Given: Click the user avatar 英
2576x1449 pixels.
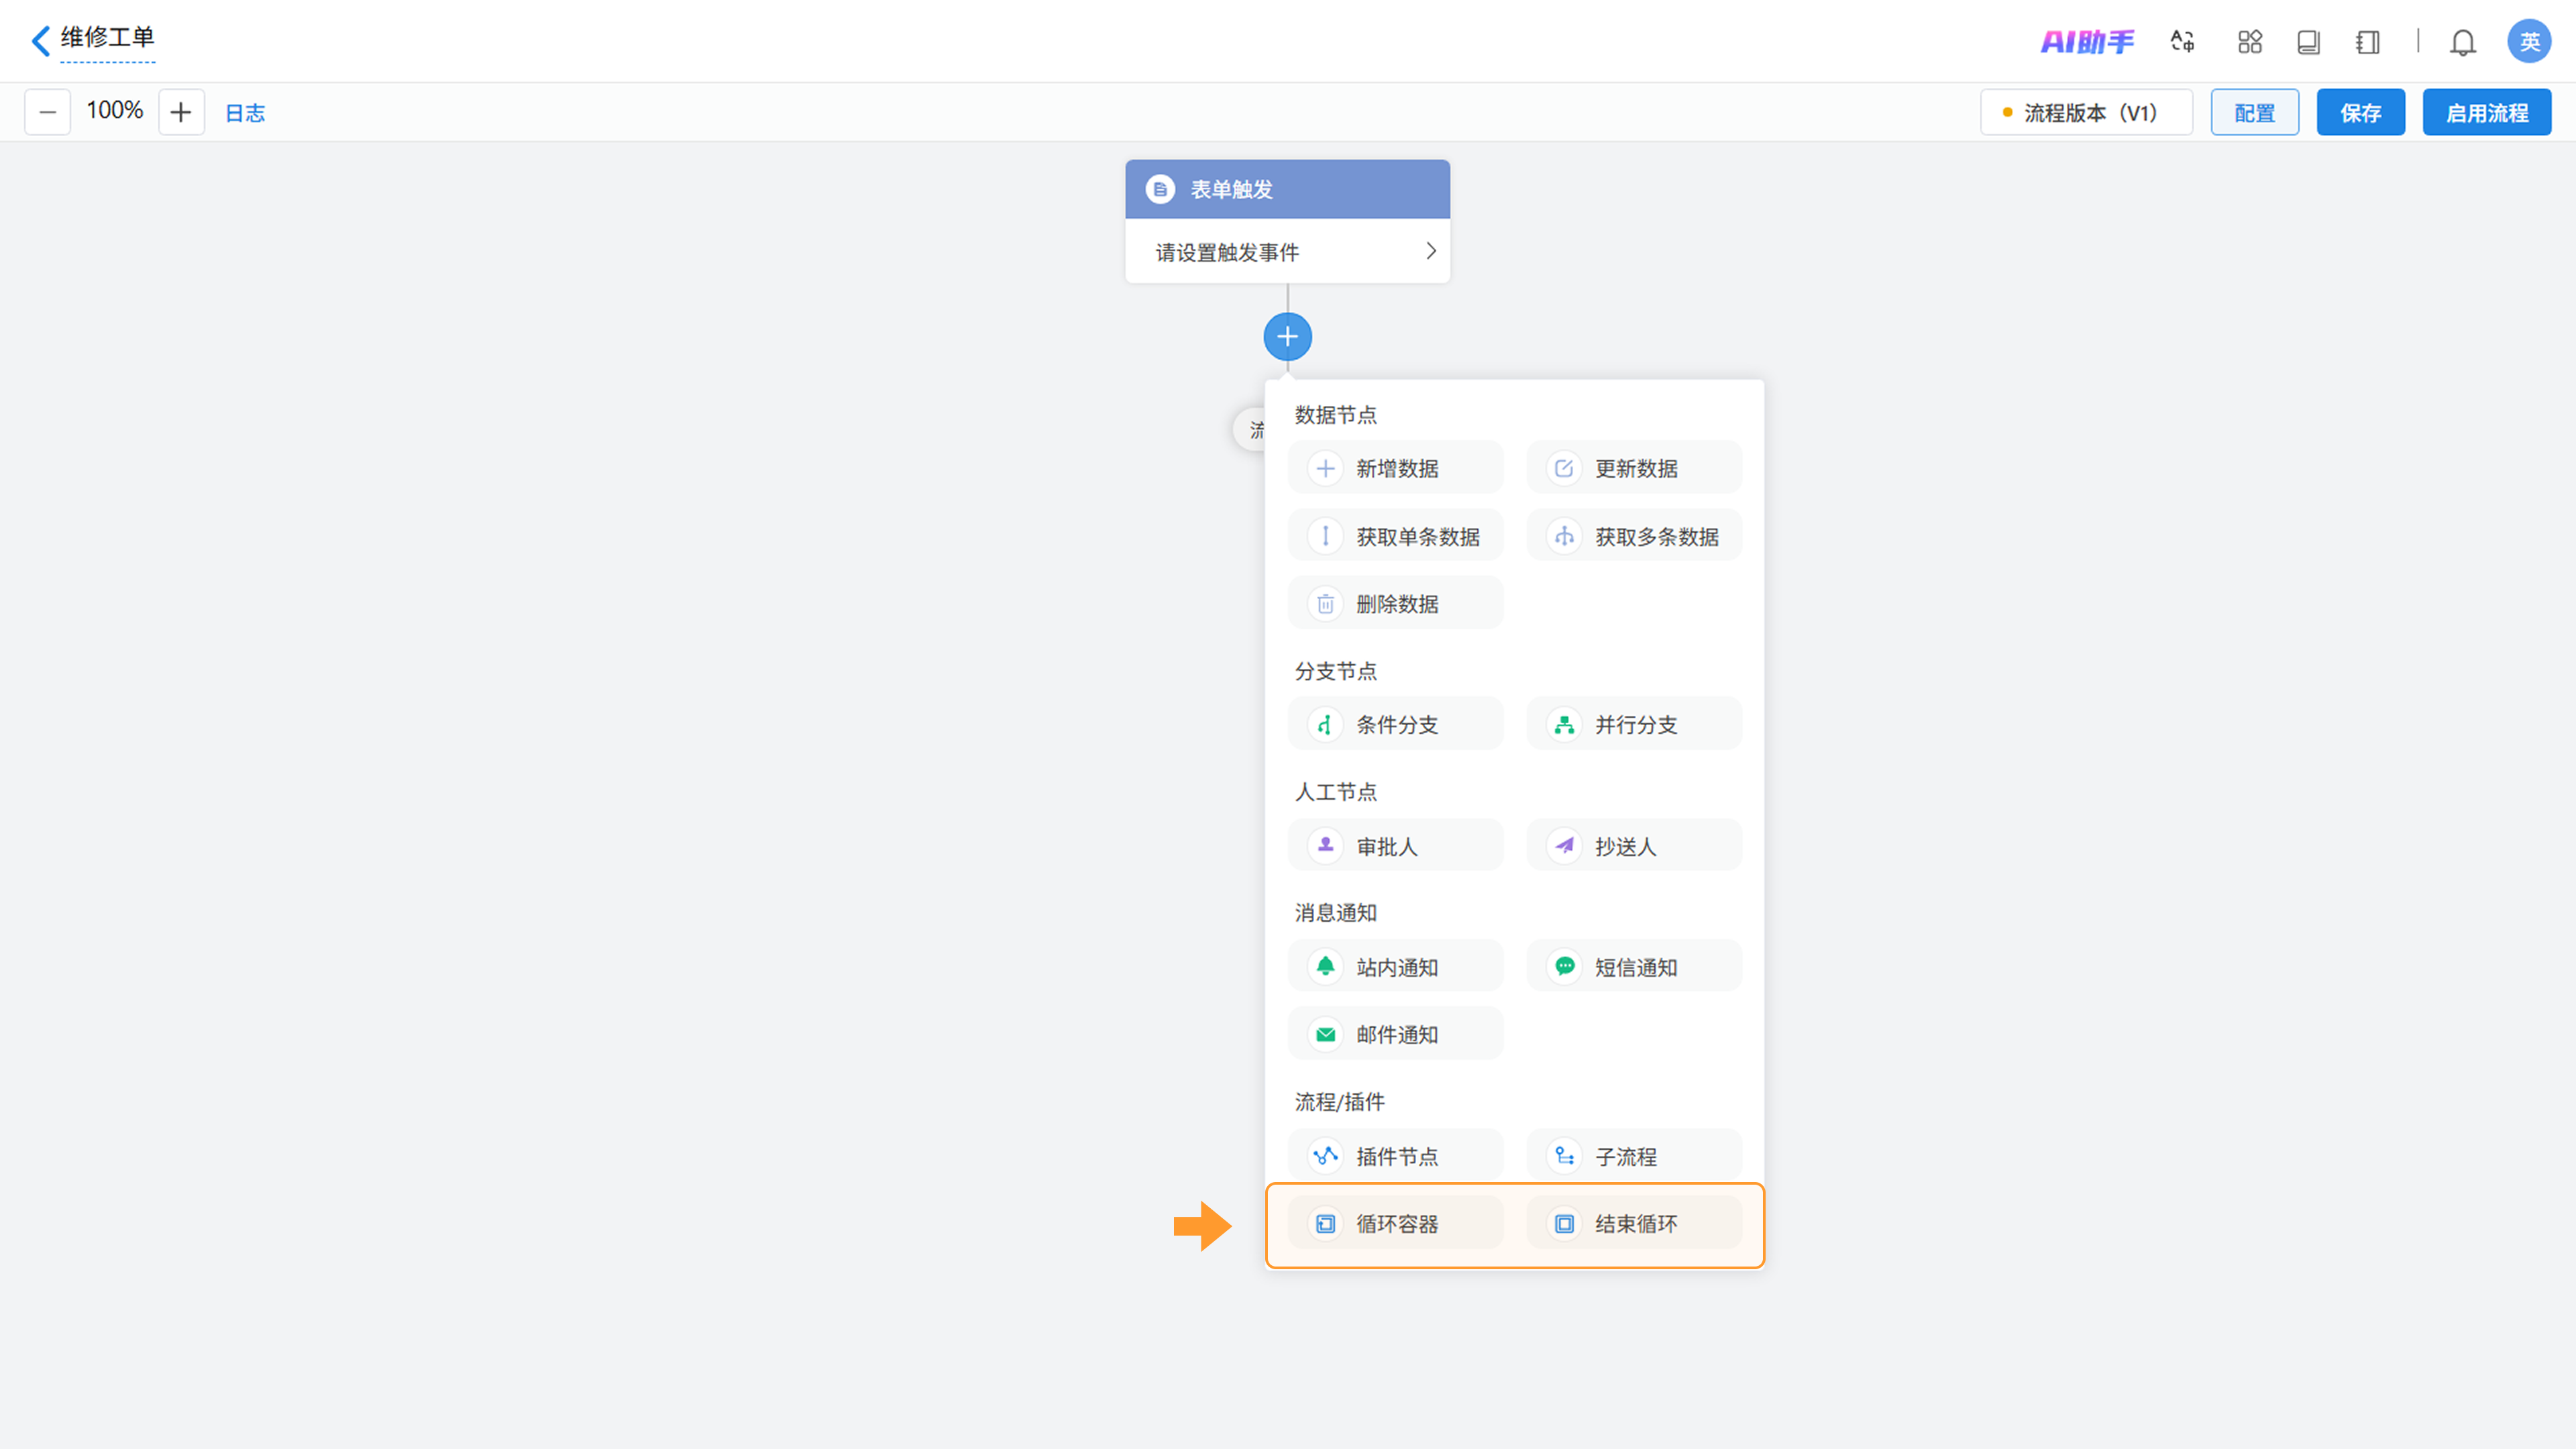Looking at the screenshot, I should pyautogui.click(x=2528, y=42).
